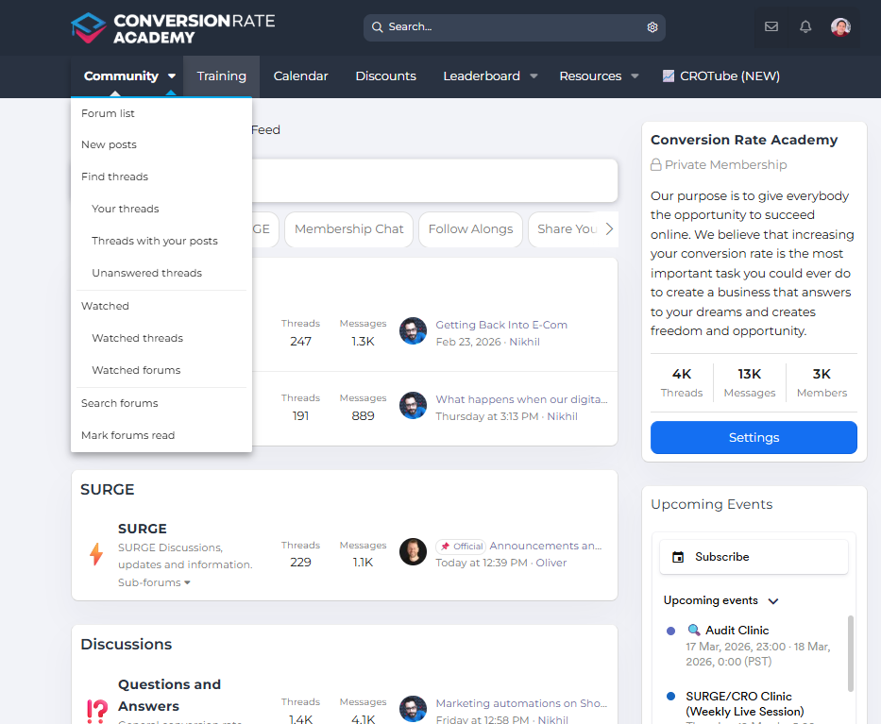Open 'What happens when our digita...' thread
Viewport: 881px width, 724px height.
point(521,399)
